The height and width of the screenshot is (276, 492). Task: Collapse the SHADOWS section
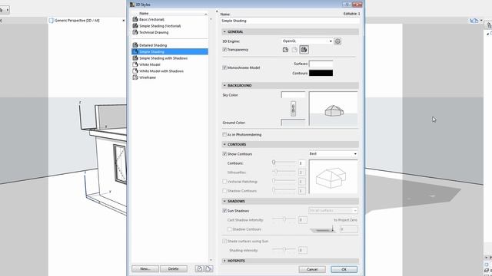coord(224,201)
